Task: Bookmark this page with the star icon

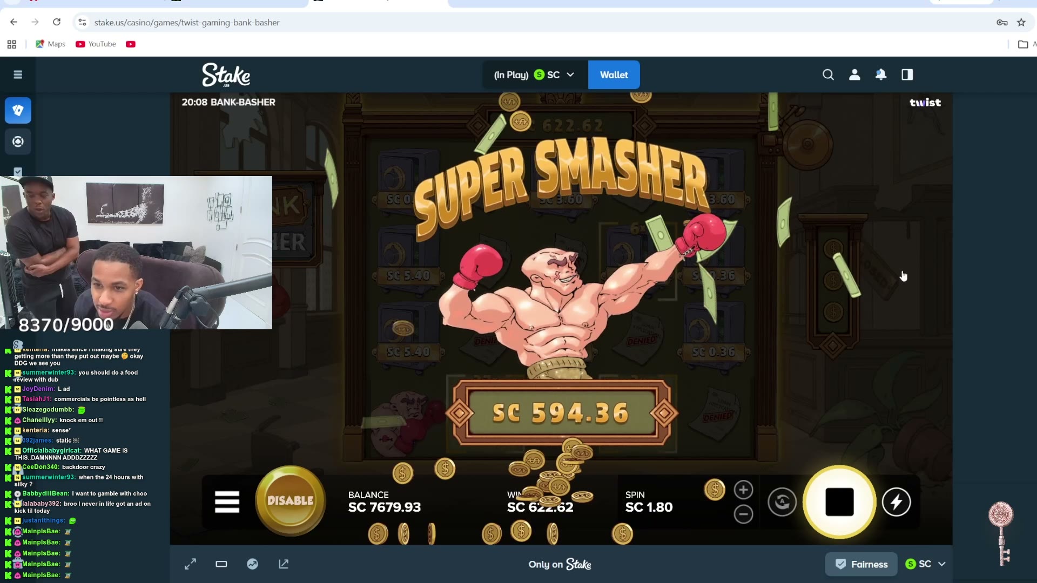Action: [1021, 22]
